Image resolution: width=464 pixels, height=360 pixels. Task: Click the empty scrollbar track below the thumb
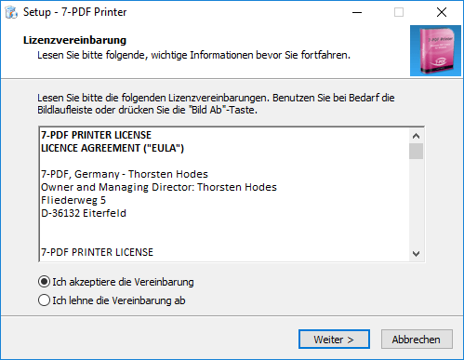click(416, 203)
